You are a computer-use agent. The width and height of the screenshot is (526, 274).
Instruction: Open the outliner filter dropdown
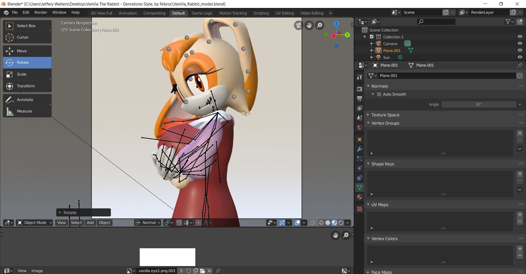509,22
